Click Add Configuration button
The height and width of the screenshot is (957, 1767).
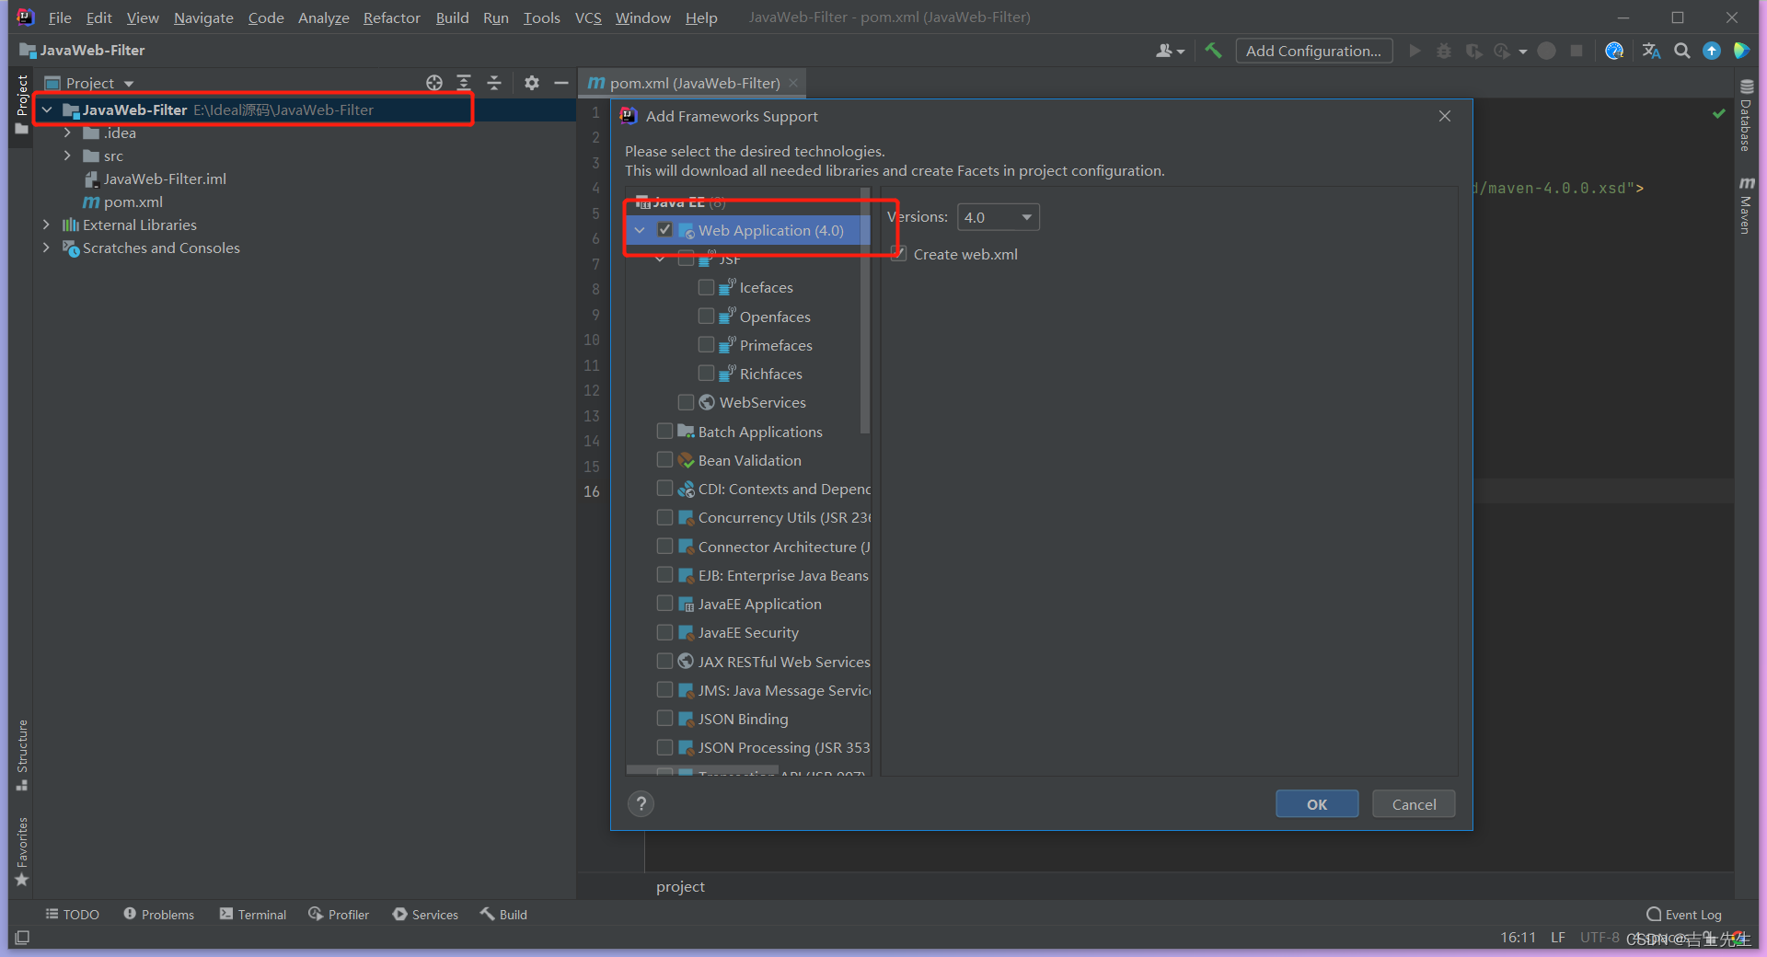[x=1313, y=51]
